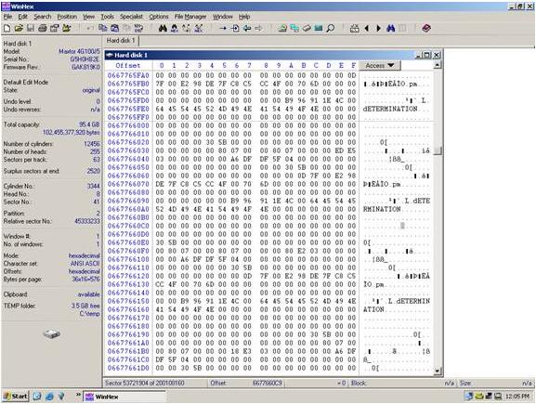Image resolution: width=536 pixels, height=404 pixels.
Task: Open the File menu
Action: [7, 17]
